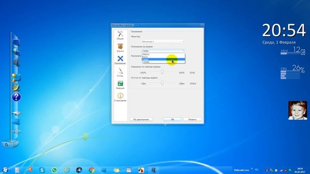Click the taskbar date and time
This screenshot has width=310, height=174.
point(300,170)
